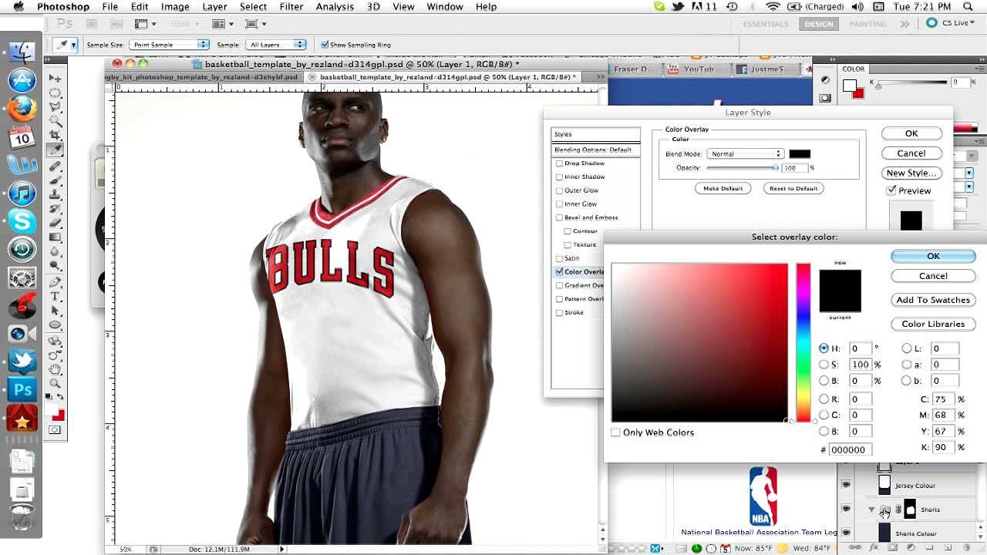Screen dimensions: 987x555
Task: Enable the Bevel and Emboss checkbox
Action: point(559,217)
